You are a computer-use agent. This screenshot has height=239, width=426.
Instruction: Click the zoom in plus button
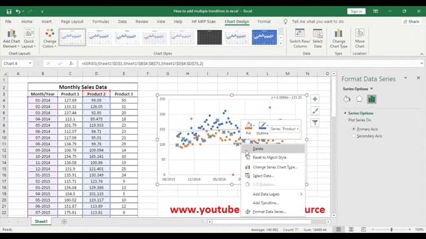pos(410,230)
